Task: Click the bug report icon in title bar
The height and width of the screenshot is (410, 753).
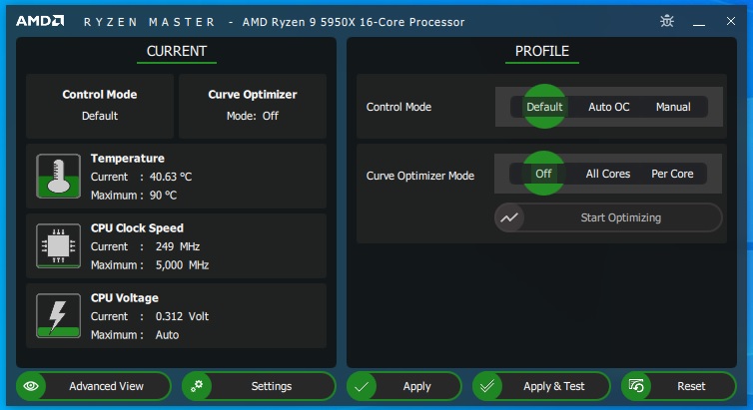Action: [667, 21]
